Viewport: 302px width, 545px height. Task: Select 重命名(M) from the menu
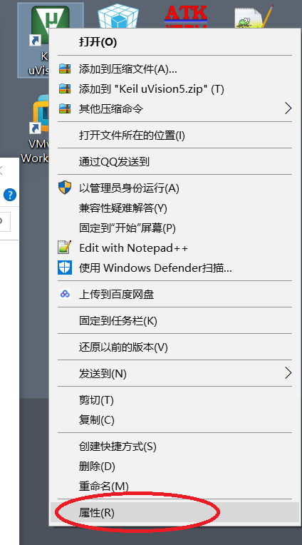[x=175, y=486]
